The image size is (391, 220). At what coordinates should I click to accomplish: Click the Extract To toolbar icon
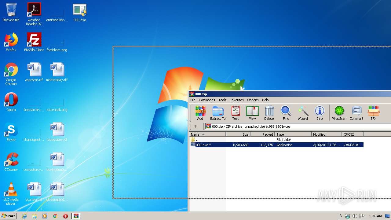(x=218, y=113)
